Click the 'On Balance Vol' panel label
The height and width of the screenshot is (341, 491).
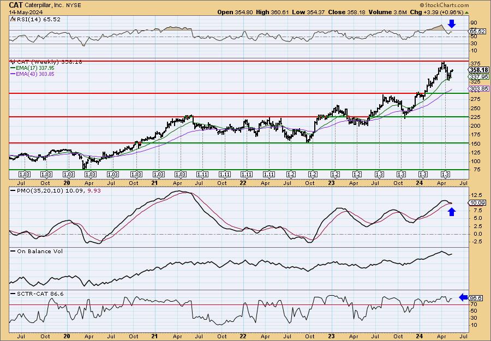[x=40, y=251]
